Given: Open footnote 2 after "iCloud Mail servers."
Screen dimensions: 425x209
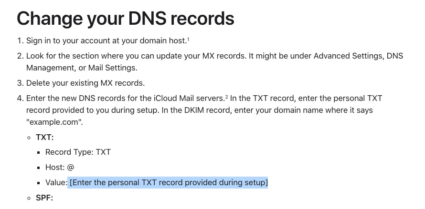Looking at the screenshot, I should point(226,97).
